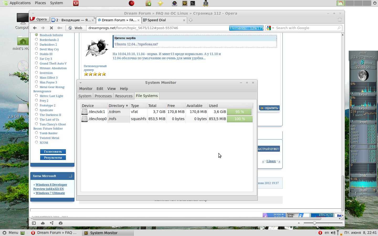Launch Opera from the top panel icon
The width and height of the screenshot is (378, 236).
(x=76, y=3)
